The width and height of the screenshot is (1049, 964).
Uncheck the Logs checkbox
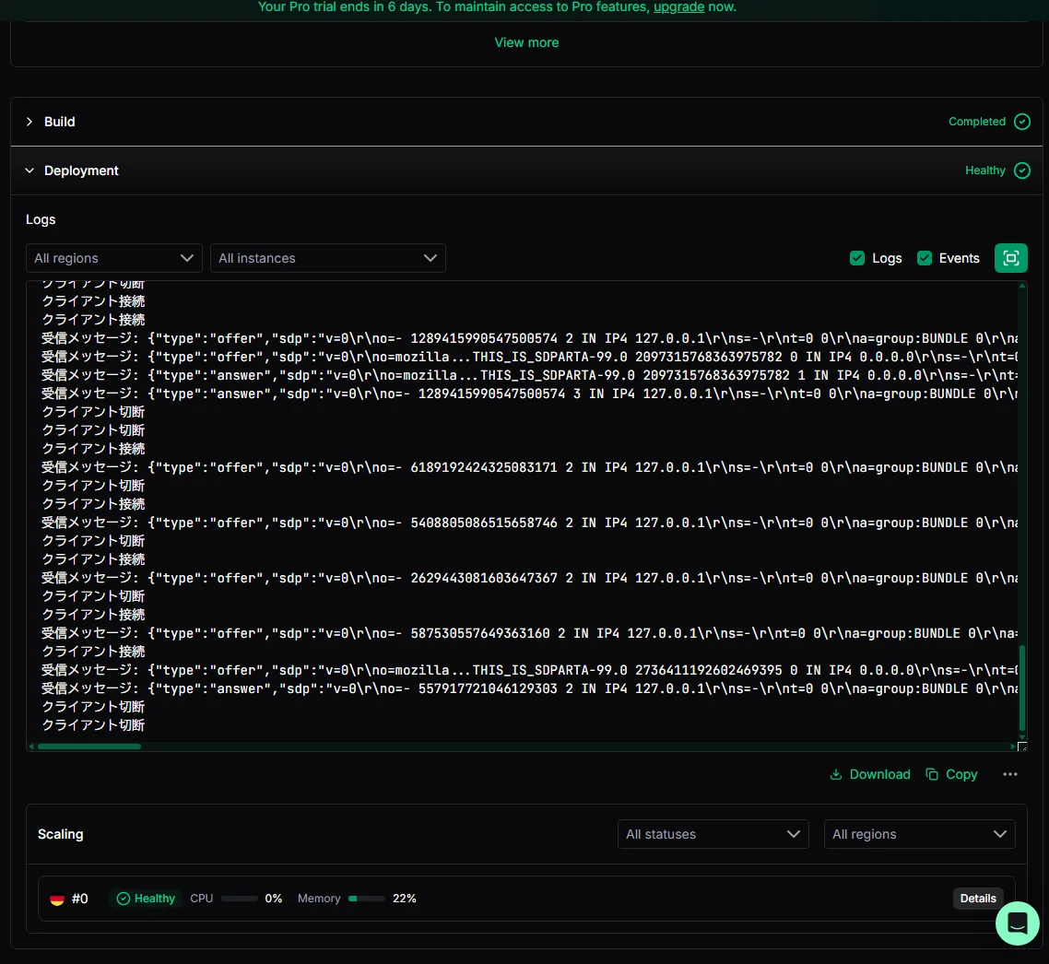(857, 258)
